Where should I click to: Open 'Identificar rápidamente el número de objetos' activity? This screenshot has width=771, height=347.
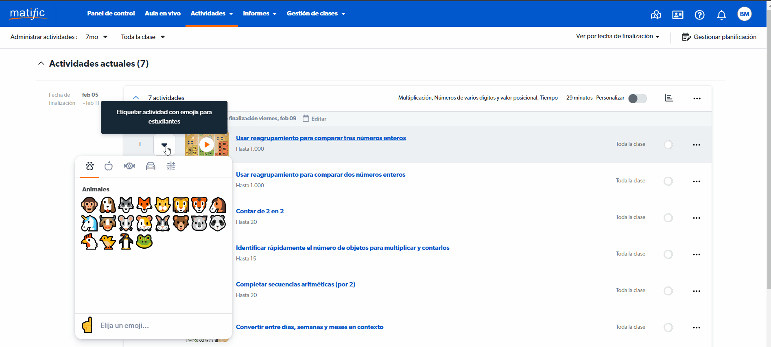click(x=343, y=248)
